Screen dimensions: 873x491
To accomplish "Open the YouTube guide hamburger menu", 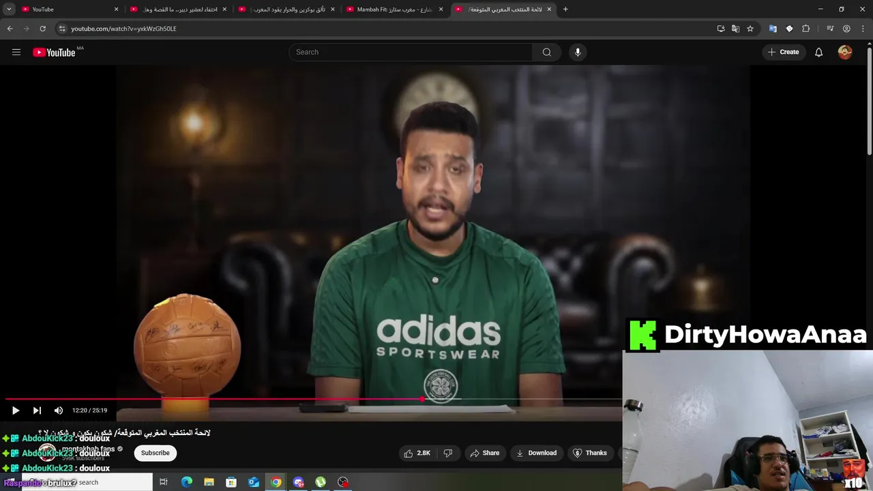I will point(16,52).
